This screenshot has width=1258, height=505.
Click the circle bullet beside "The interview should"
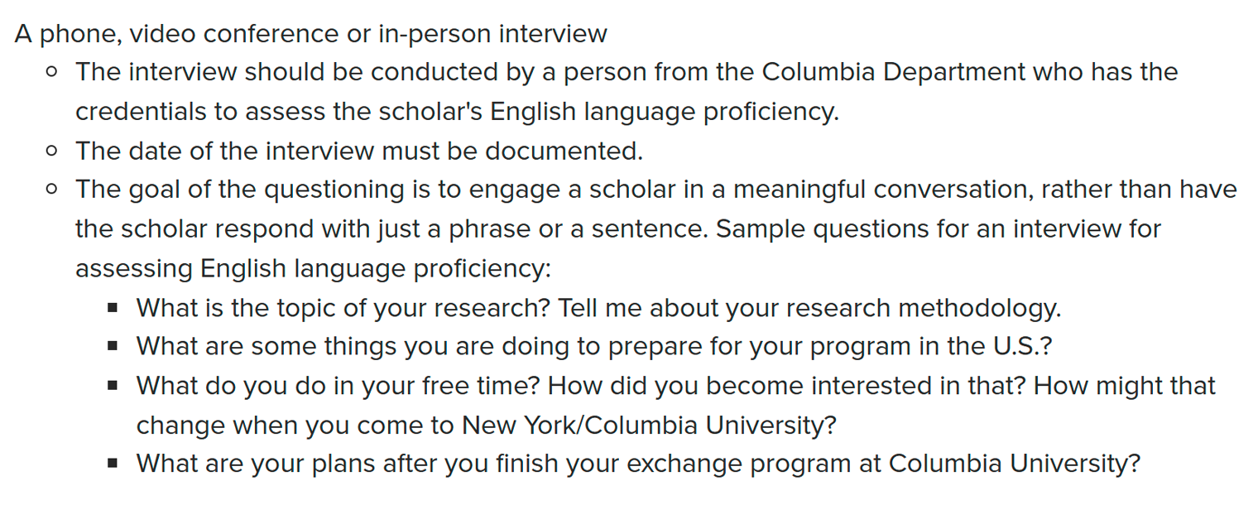[x=52, y=72]
